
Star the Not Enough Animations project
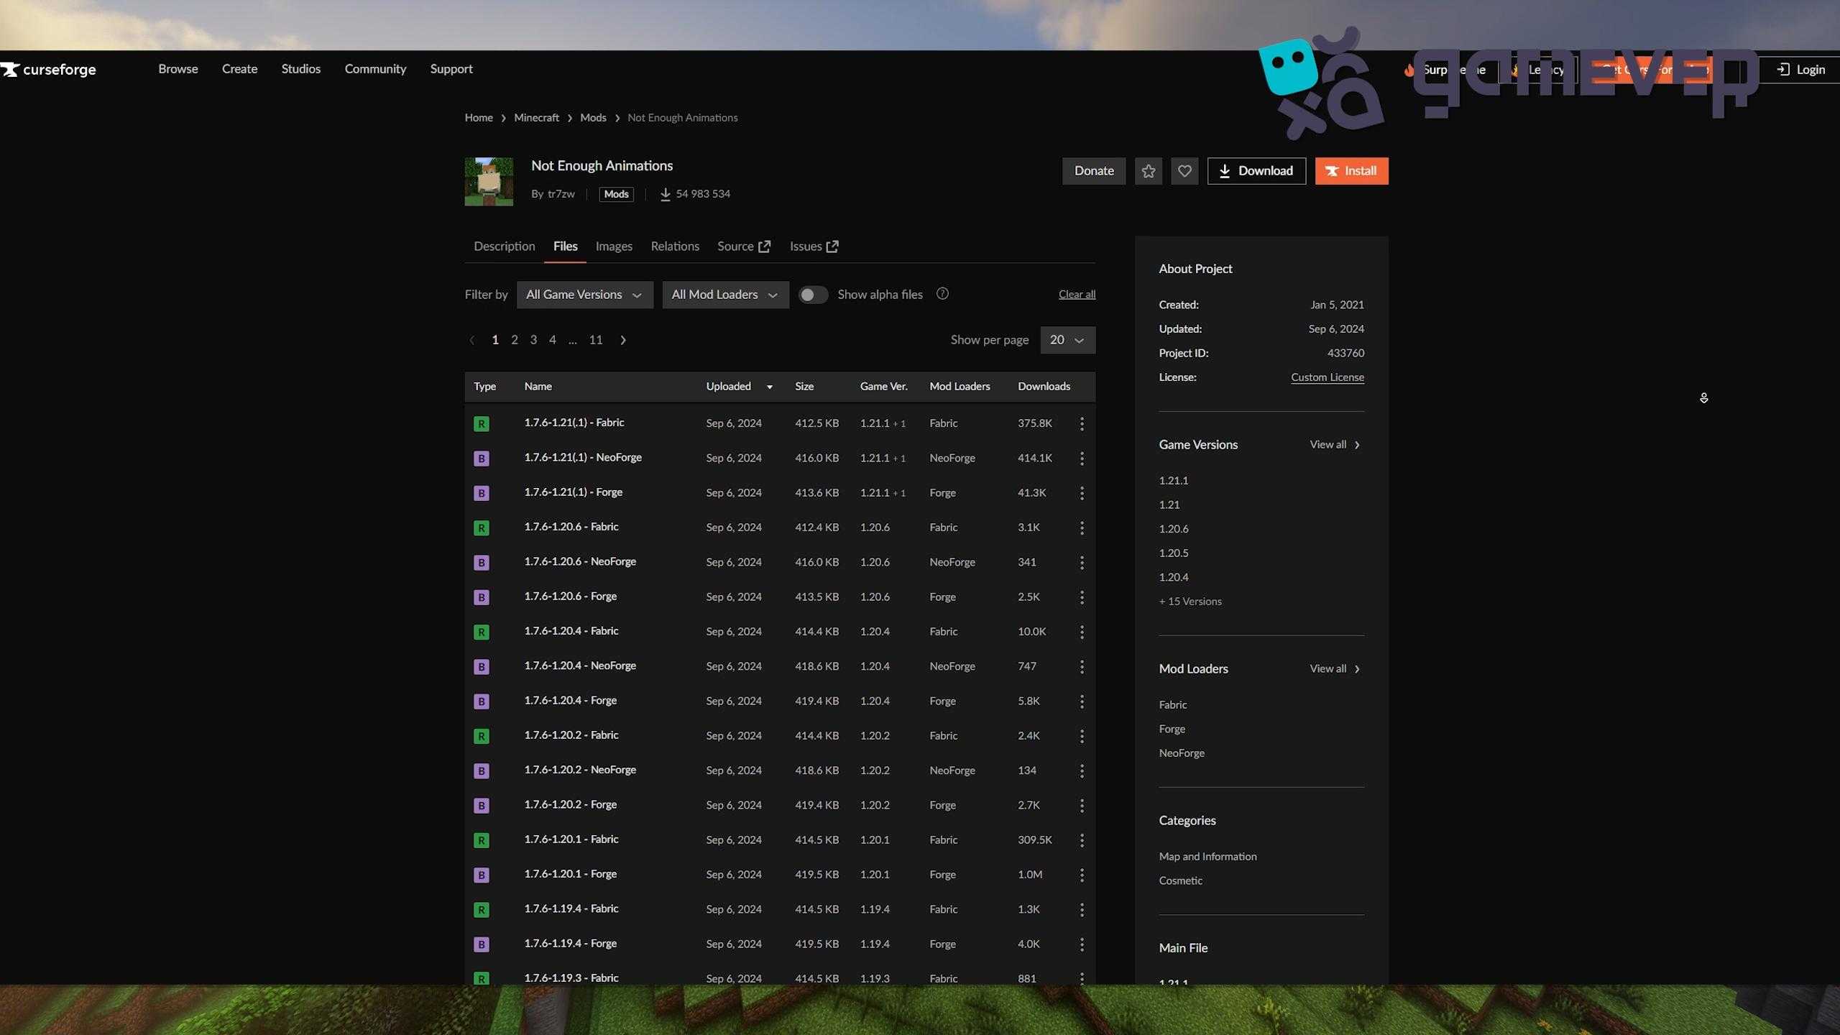(x=1148, y=171)
